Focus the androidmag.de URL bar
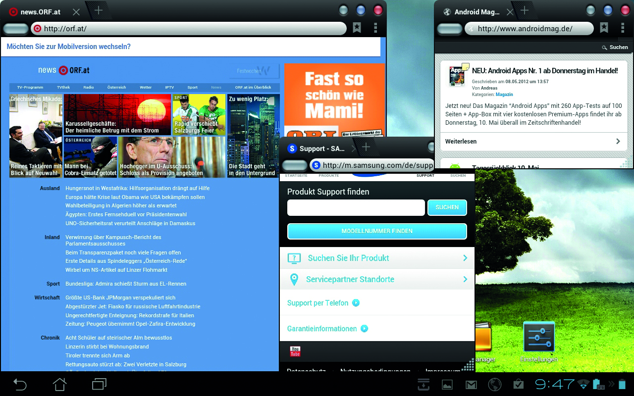This screenshot has height=396, width=634. coord(529,28)
